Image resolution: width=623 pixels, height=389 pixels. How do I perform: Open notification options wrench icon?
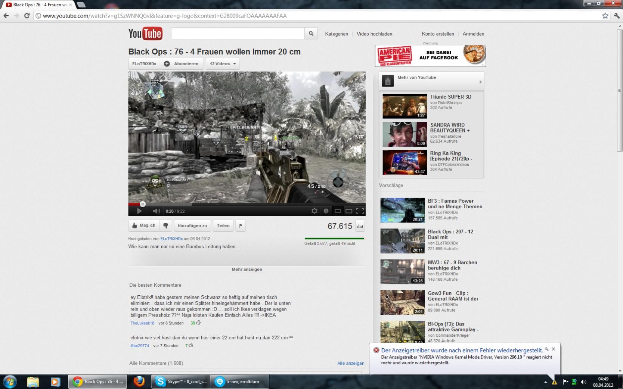click(546, 349)
